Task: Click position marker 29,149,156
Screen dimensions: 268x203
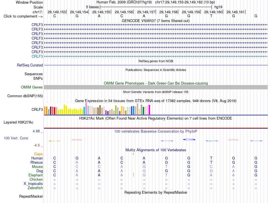Action: [124, 12]
